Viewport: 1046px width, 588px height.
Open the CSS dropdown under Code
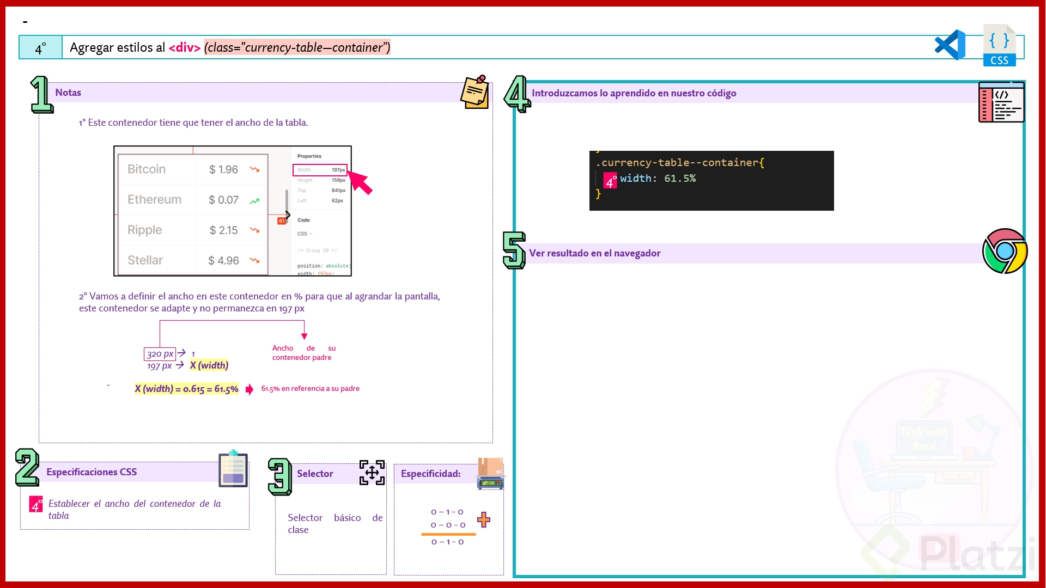point(305,234)
